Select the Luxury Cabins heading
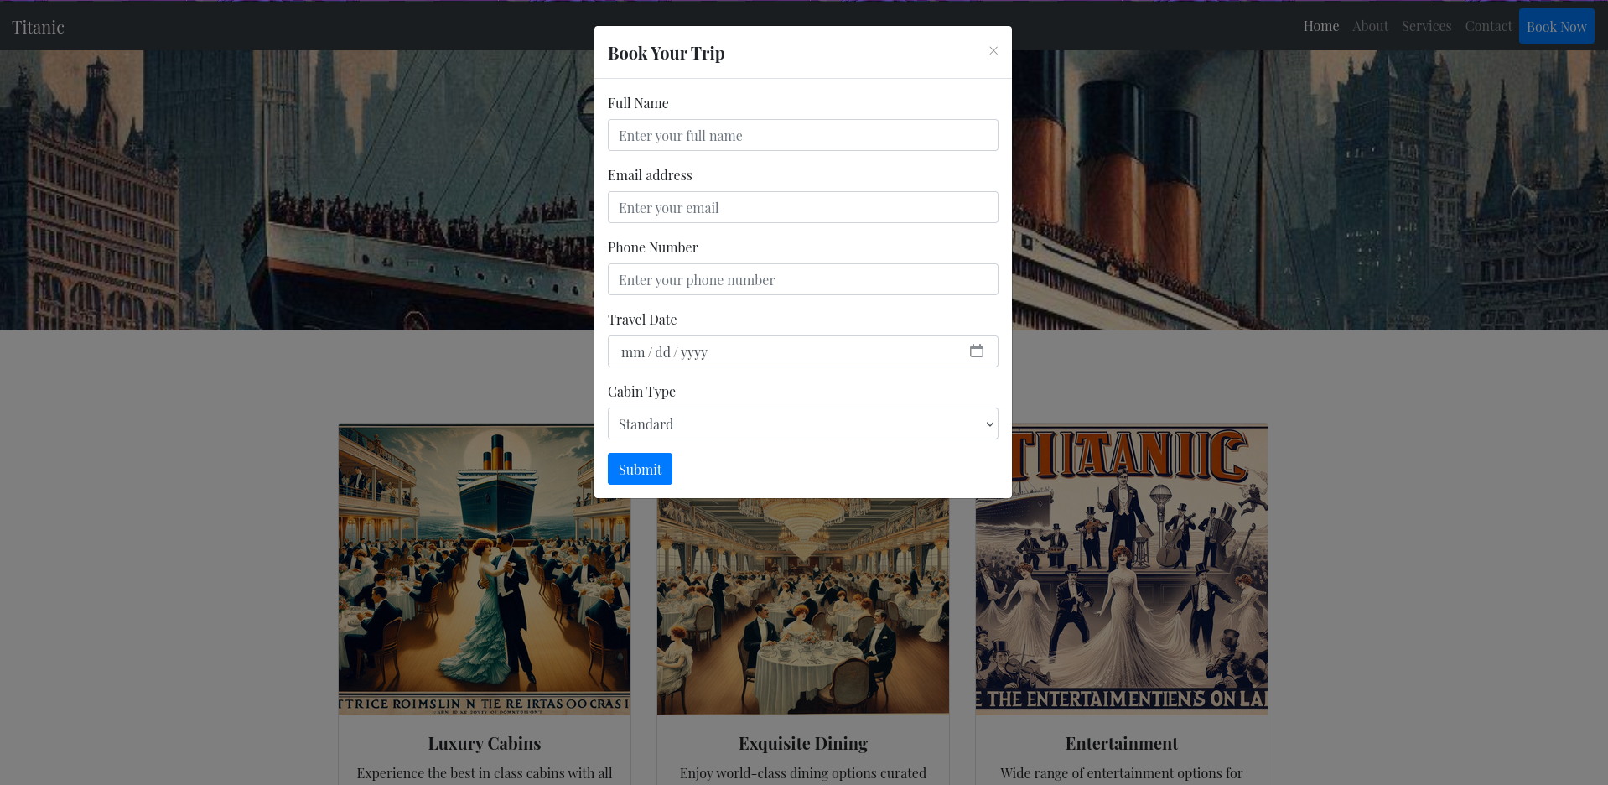This screenshot has height=785, width=1608. pos(485,743)
